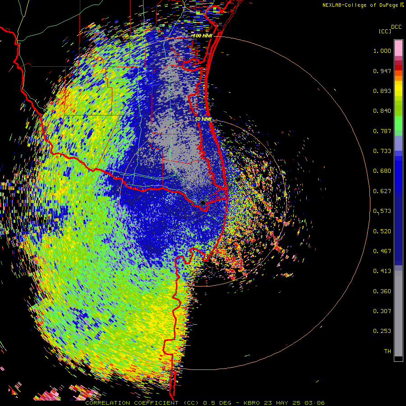Click the 0.573 scale label
The height and width of the screenshot is (406, 406).
[382, 211]
